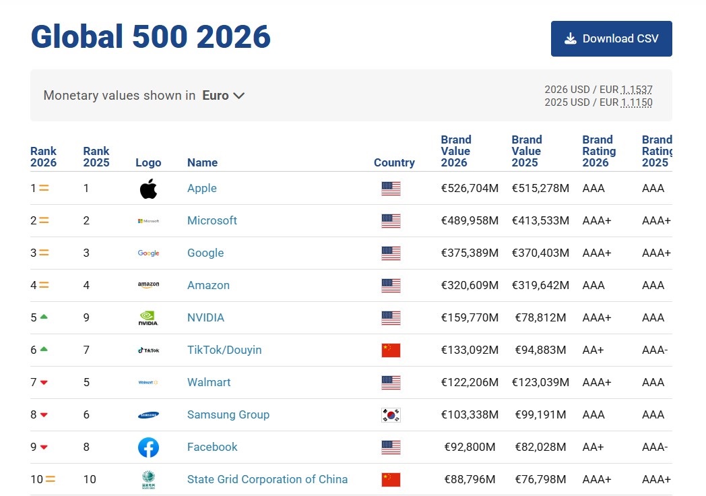Viewport: 706px width, 496px height.
Task: Click the 2026 USD/EUR rate 1.1537
Action: (637, 90)
